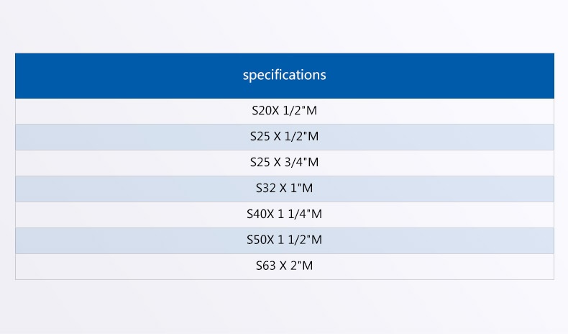The height and width of the screenshot is (334, 568).
Task: Click the word specifications in the header
Action: 285,75
